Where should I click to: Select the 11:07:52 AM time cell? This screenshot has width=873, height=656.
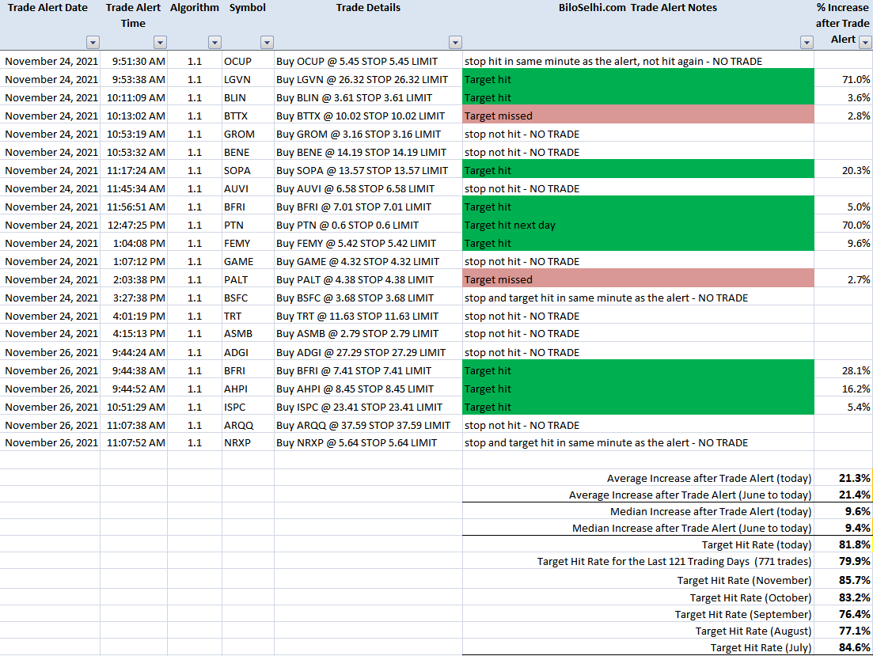pyautogui.click(x=134, y=442)
